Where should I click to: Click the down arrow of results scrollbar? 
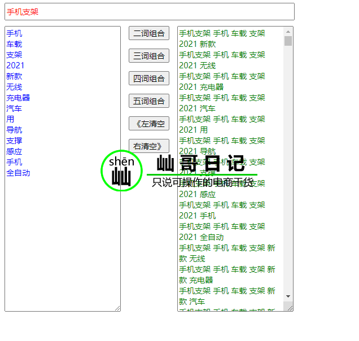pos(288,296)
